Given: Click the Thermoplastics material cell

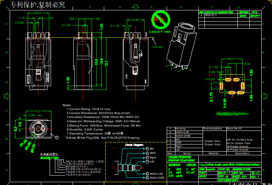Looking at the screenshot, I should coord(214,129).
